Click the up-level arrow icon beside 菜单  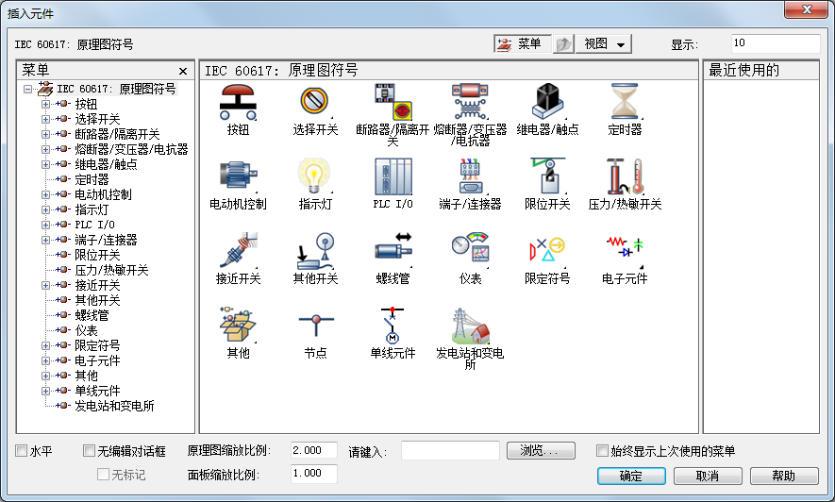click(563, 44)
